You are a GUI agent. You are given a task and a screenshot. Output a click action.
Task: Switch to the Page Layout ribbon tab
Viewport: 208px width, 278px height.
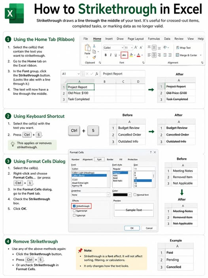(x=136, y=38)
